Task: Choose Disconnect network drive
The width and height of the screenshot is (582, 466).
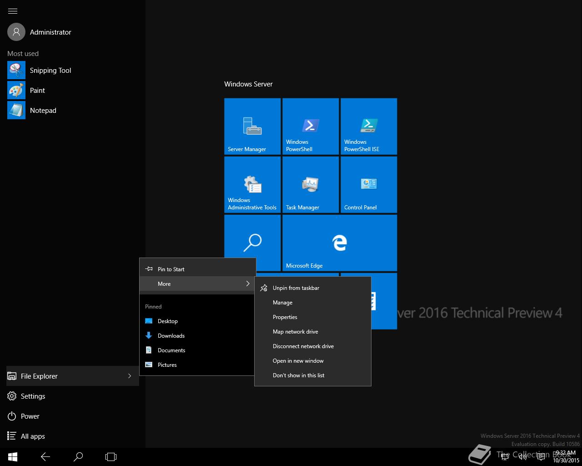Action: 313,346
